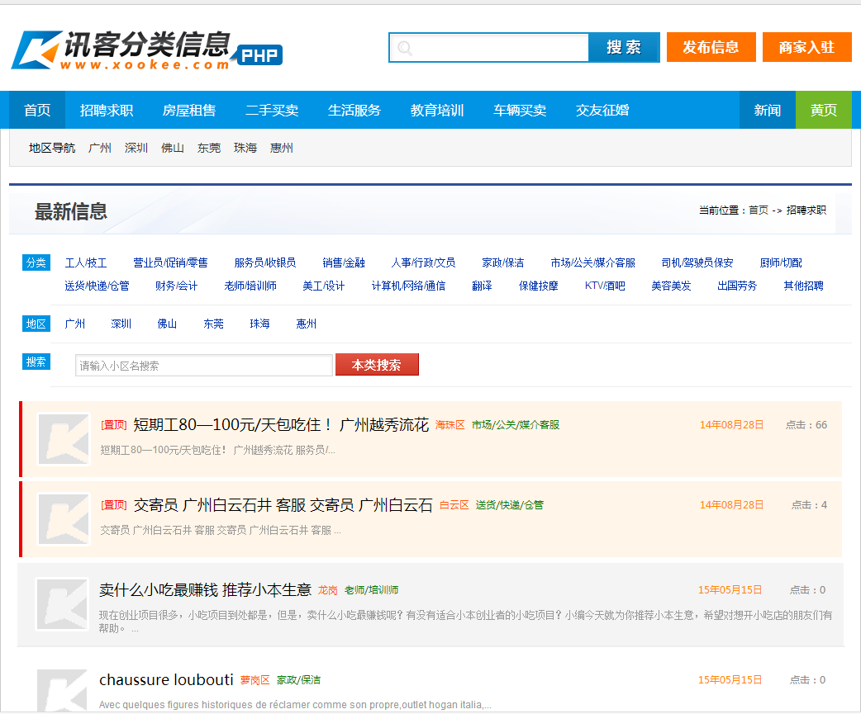This screenshot has width=861, height=714.
Task: Open the 交友征婚 nav tab
Action: (x=602, y=111)
